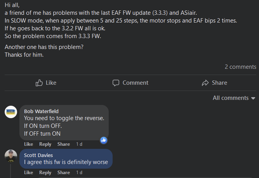Open Bob Waterfield's profile picture
This screenshot has width=259, height=178.
(x=10, y=112)
